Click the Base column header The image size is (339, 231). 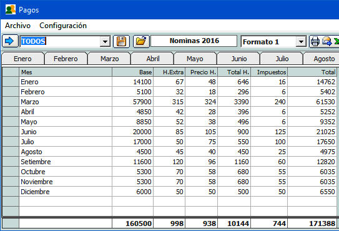132,72
